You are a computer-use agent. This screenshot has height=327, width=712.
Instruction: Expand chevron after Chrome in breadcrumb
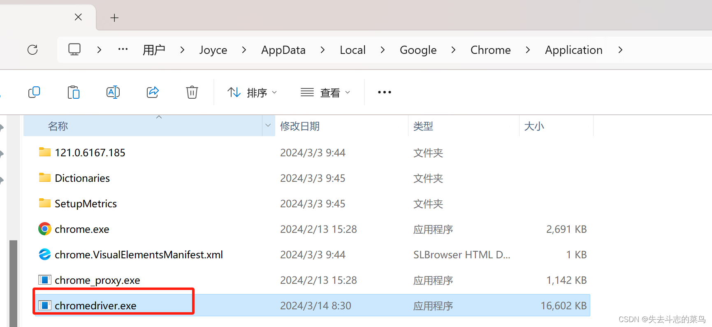[528, 50]
